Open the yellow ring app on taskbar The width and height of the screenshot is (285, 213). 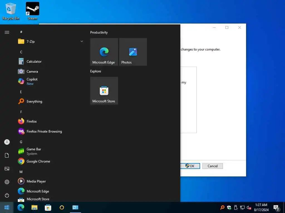pyautogui.click(x=62, y=207)
